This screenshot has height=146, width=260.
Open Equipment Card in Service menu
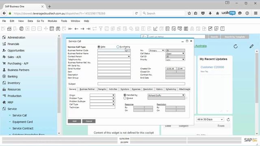tap(23, 122)
